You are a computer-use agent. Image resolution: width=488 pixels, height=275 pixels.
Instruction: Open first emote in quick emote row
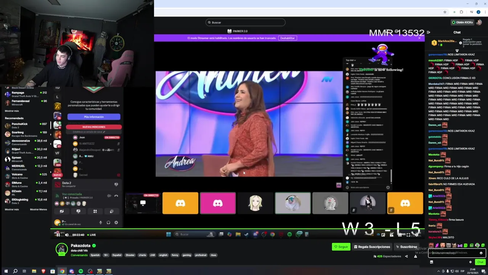[x=431, y=245]
